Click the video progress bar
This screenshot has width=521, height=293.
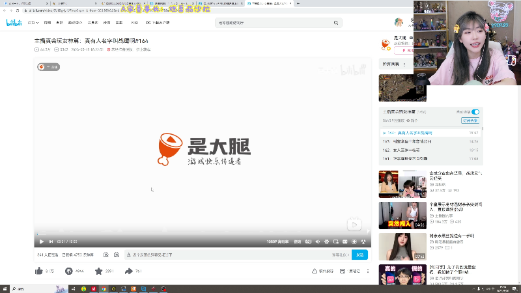click(x=203, y=234)
